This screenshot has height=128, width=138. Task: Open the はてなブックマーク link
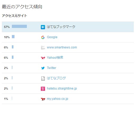point(61,27)
